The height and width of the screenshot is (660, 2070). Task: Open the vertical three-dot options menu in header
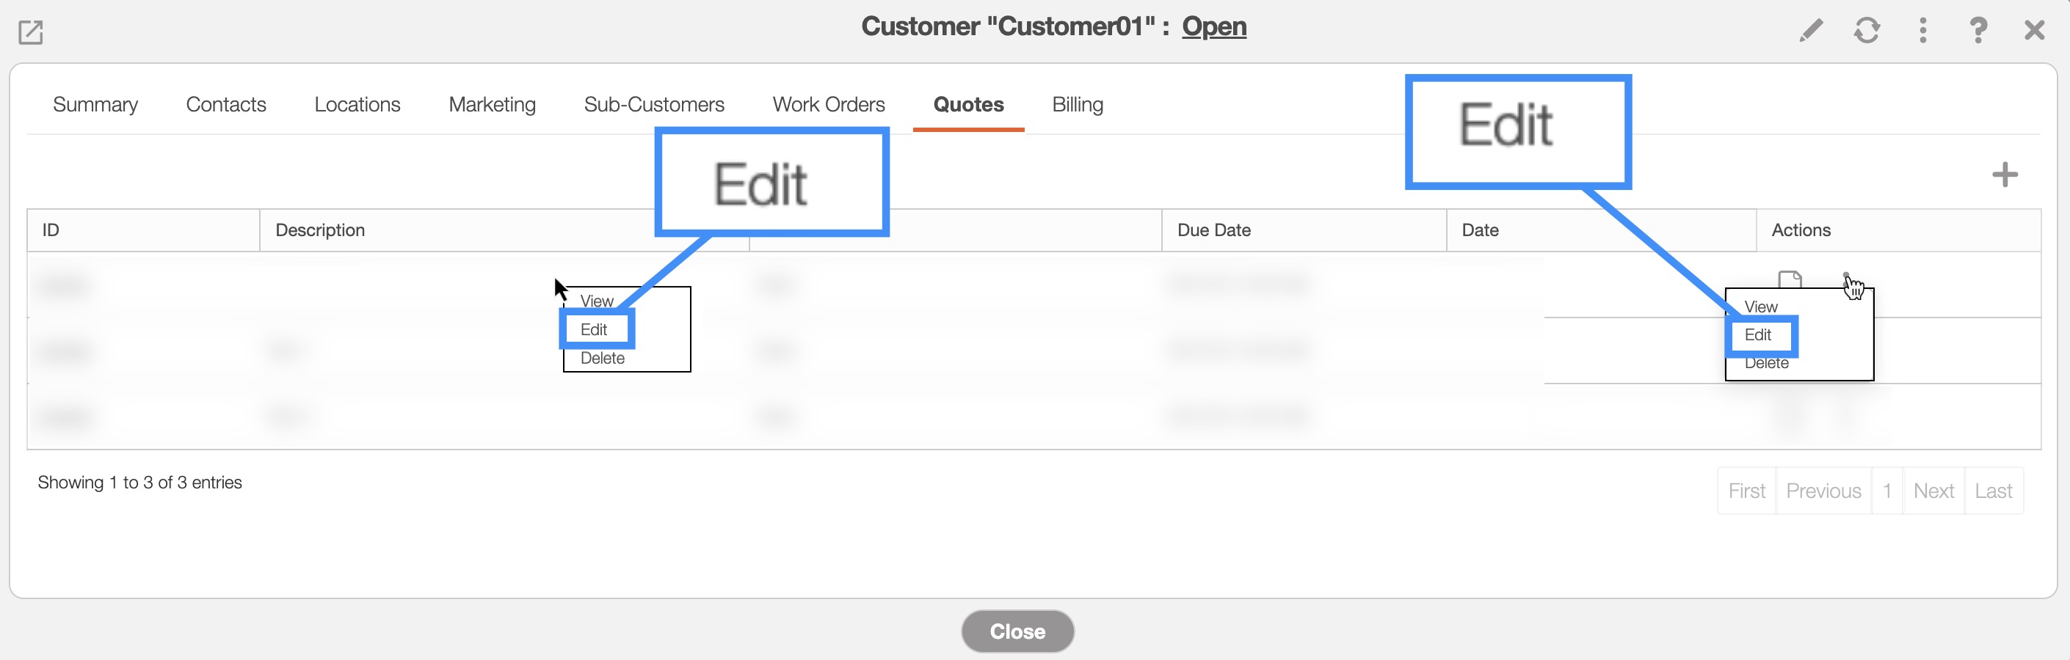pos(1922,31)
